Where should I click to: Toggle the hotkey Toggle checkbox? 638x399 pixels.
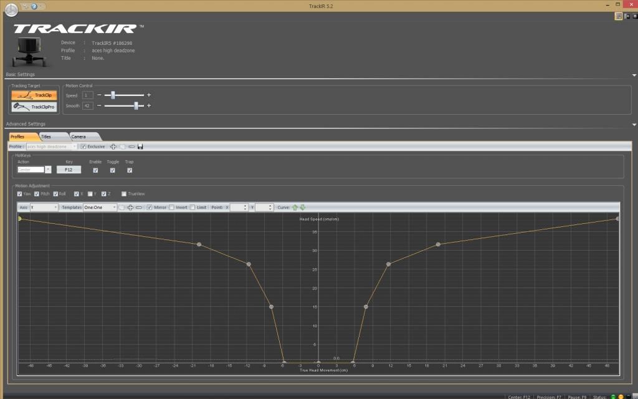[113, 170]
